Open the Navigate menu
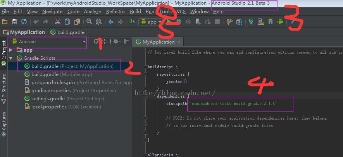 point(52,12)
